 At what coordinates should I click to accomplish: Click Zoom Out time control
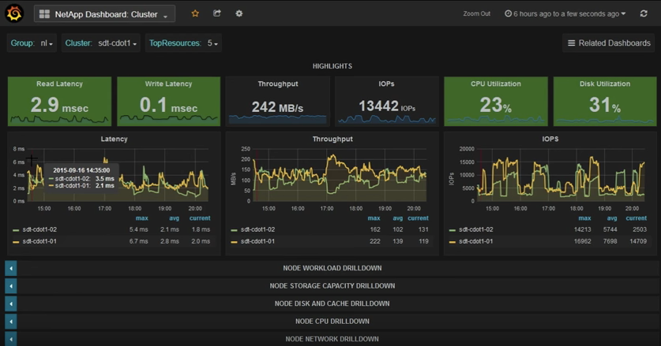coord(476,13)
